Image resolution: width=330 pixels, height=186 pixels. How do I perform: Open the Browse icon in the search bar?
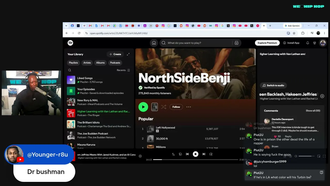[x=236, y=43]
